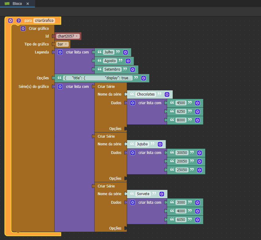Click the gear icon next to value 30050
The width and height of the screenshot is (261, 240).
[199, 153]
